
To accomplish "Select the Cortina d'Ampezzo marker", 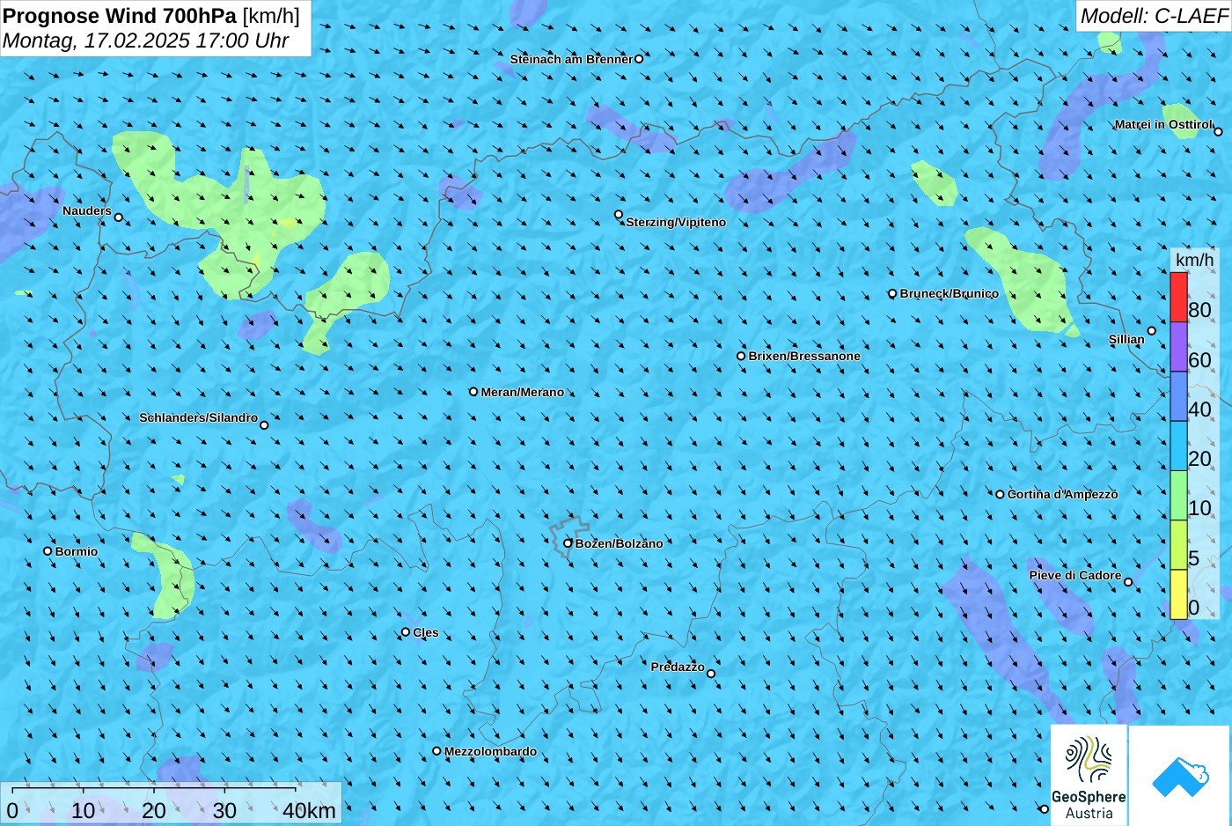I will pos(1000,494).
